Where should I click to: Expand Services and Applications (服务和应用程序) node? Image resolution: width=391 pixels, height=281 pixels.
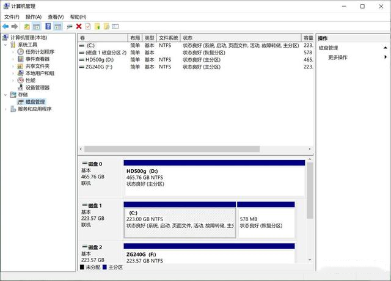pyautogui.click(x=5, y=109)
